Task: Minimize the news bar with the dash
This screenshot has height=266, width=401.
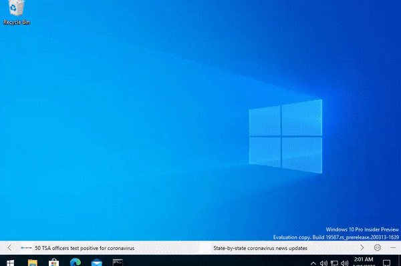Action: 393,247
